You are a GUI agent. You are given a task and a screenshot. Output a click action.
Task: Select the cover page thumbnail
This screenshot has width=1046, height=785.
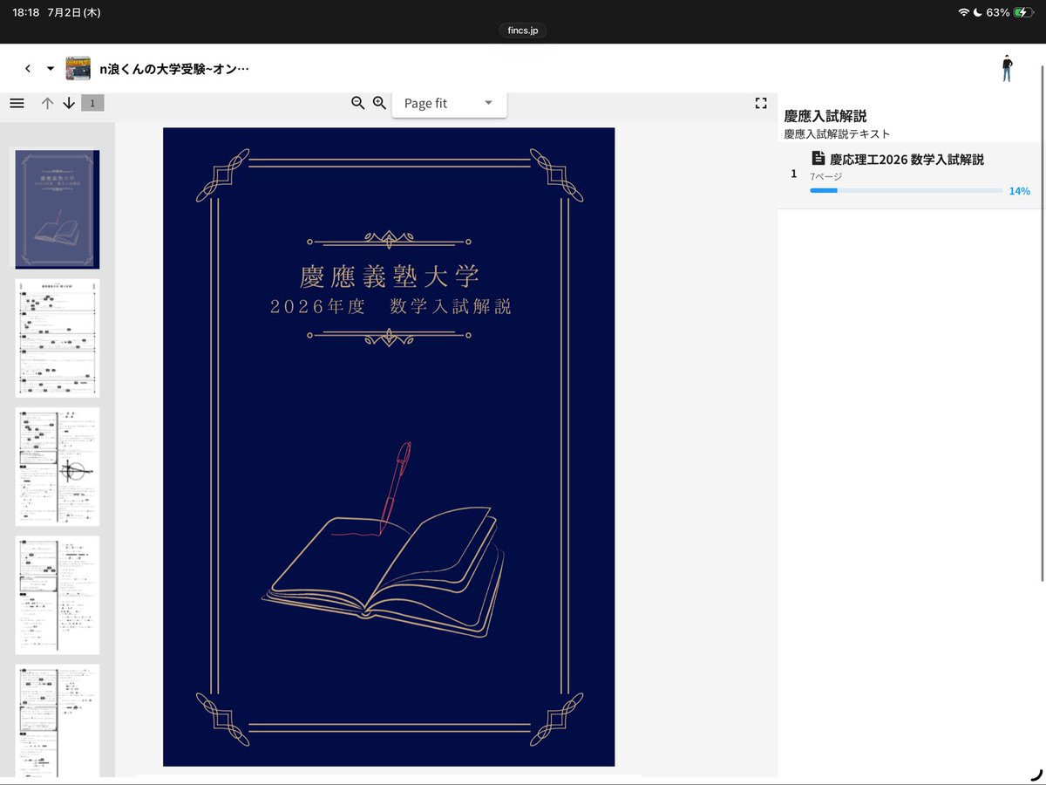point(58,209)
